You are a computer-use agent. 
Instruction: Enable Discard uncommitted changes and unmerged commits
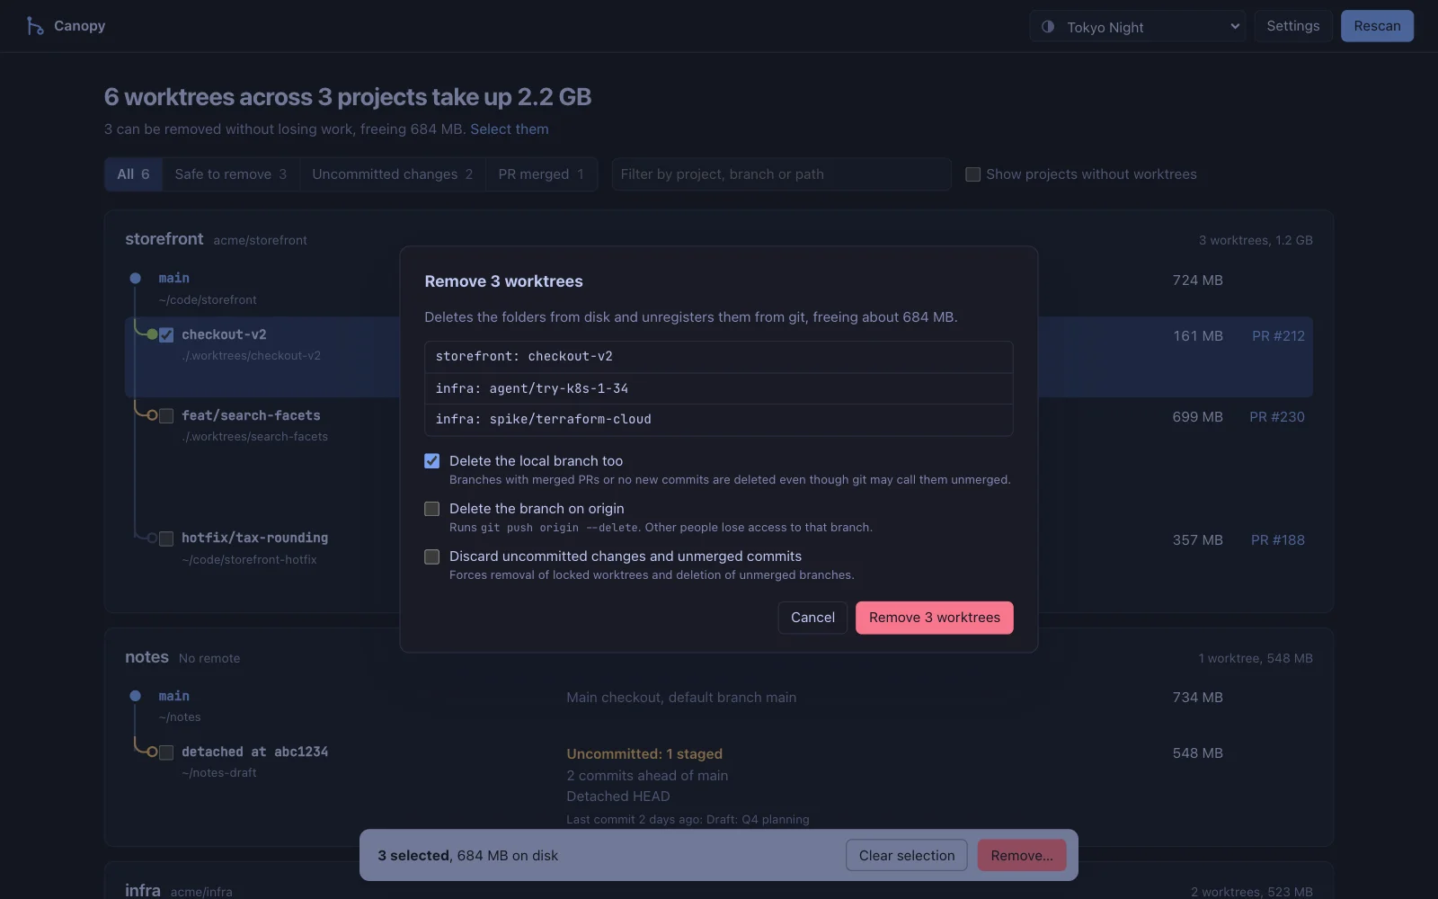point(432,556)
